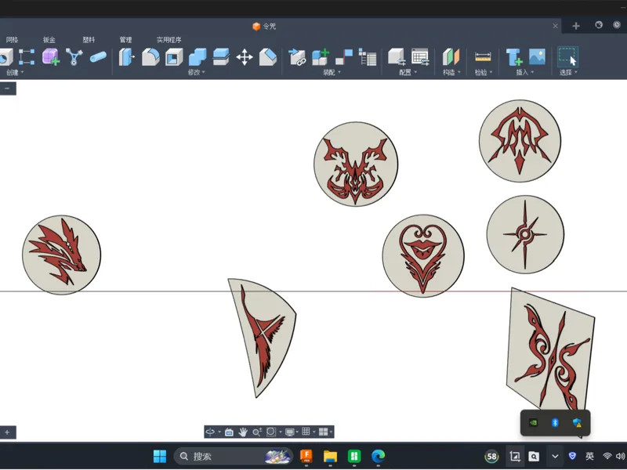Click the Configure model icon
The width and height of the screenshot is (627, 470).
click(x=397, y=56)
